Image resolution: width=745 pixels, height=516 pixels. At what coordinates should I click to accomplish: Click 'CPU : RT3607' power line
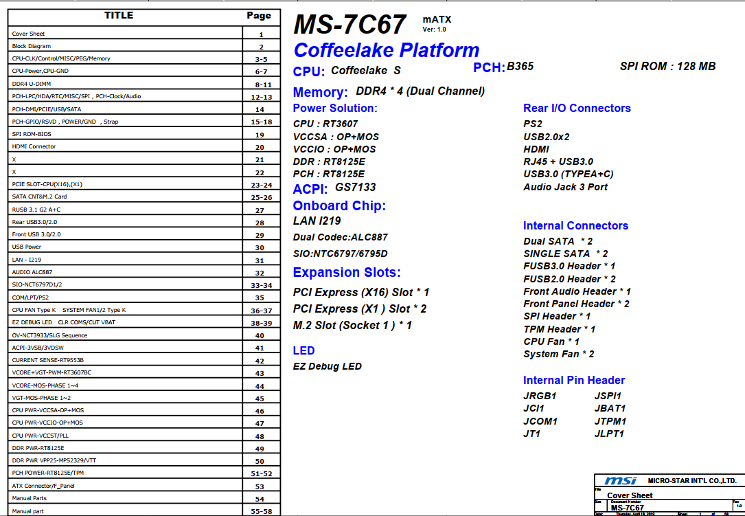(325, 124)
